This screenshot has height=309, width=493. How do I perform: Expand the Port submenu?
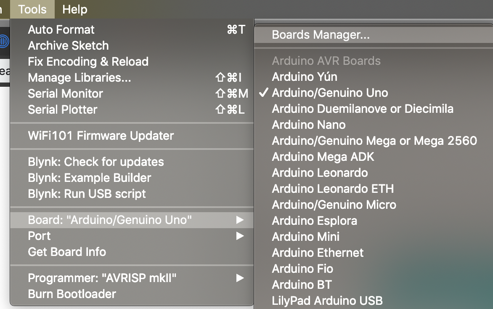click(x=132, y=236)
